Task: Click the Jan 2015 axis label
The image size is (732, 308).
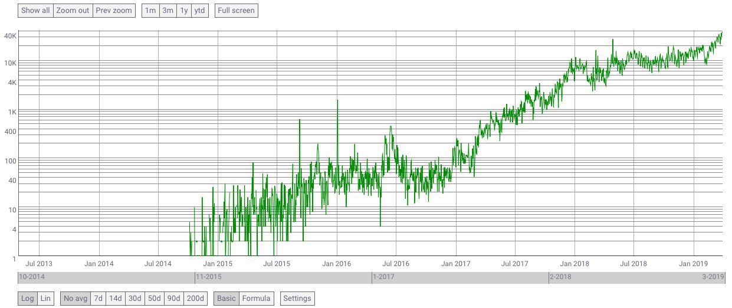Action: click(x=218, y=264)
